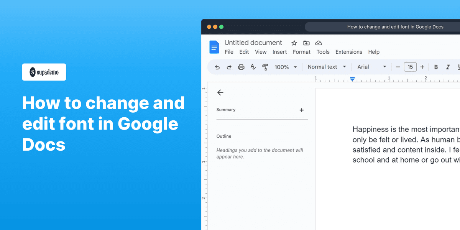Click the Redo icon
The width and height of the screenshot is (460, 230).
[x=229, y=67]
